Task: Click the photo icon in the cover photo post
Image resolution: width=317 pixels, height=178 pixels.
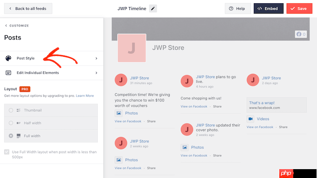Action: click(x=185, y=147)
